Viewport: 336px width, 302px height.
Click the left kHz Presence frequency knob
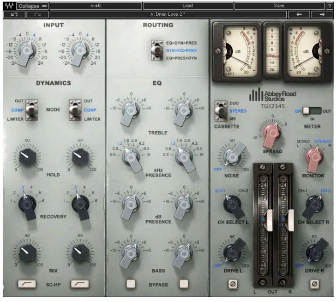coord(131,158)
